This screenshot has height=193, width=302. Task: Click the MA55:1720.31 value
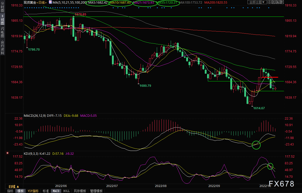point(167,3)
